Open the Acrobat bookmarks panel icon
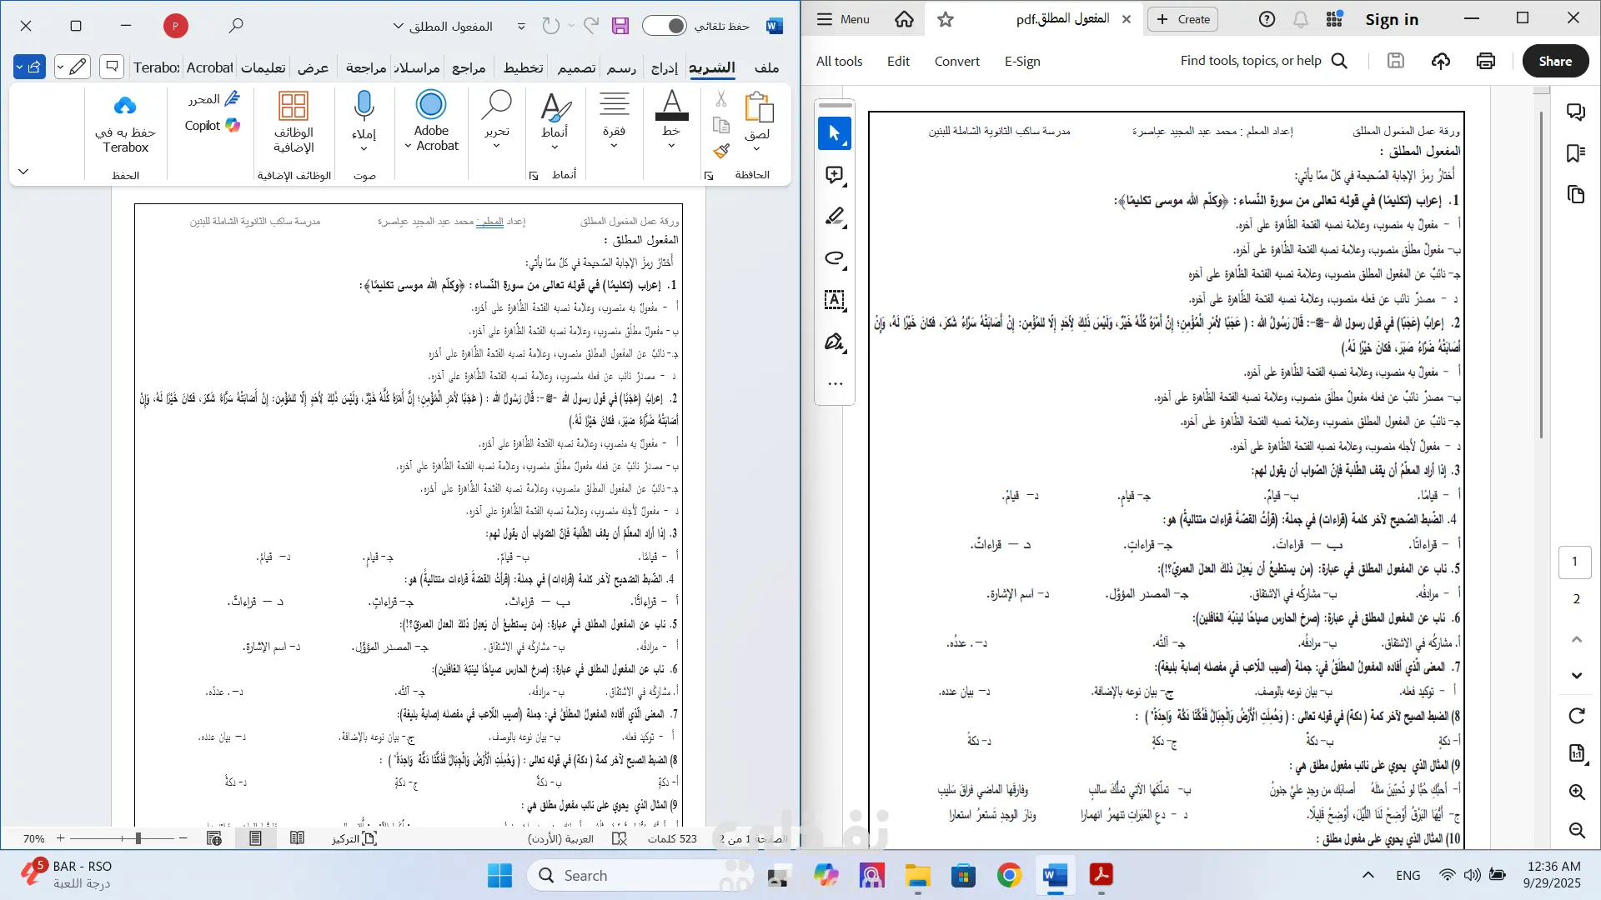This screenshot has width=1601, height=900. [x=1575, y=153]
